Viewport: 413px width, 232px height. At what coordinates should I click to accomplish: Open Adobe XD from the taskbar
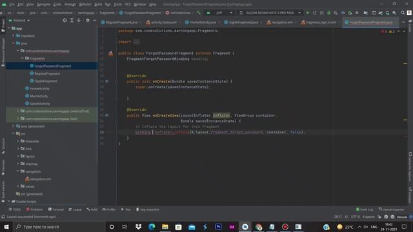tap(232, 227)
